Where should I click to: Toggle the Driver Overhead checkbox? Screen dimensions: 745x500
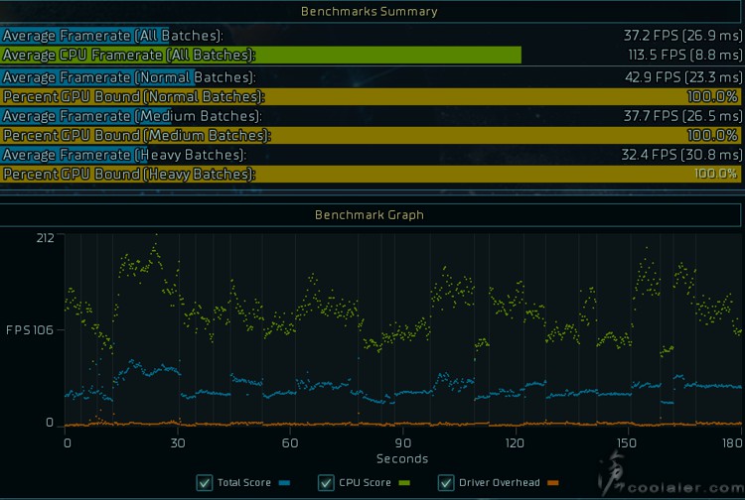446,482
